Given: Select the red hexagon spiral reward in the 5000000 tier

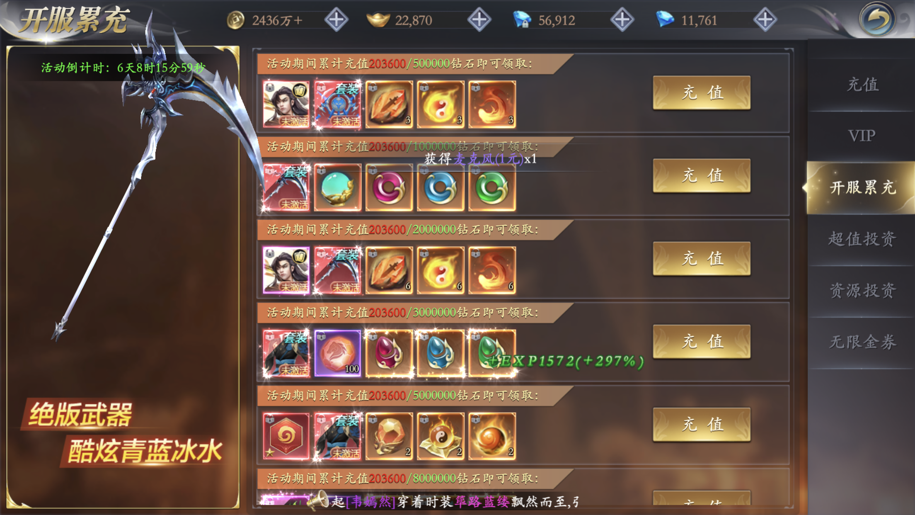Looking at the screenshot, I should pyautogui.click(x=286, y=436).
